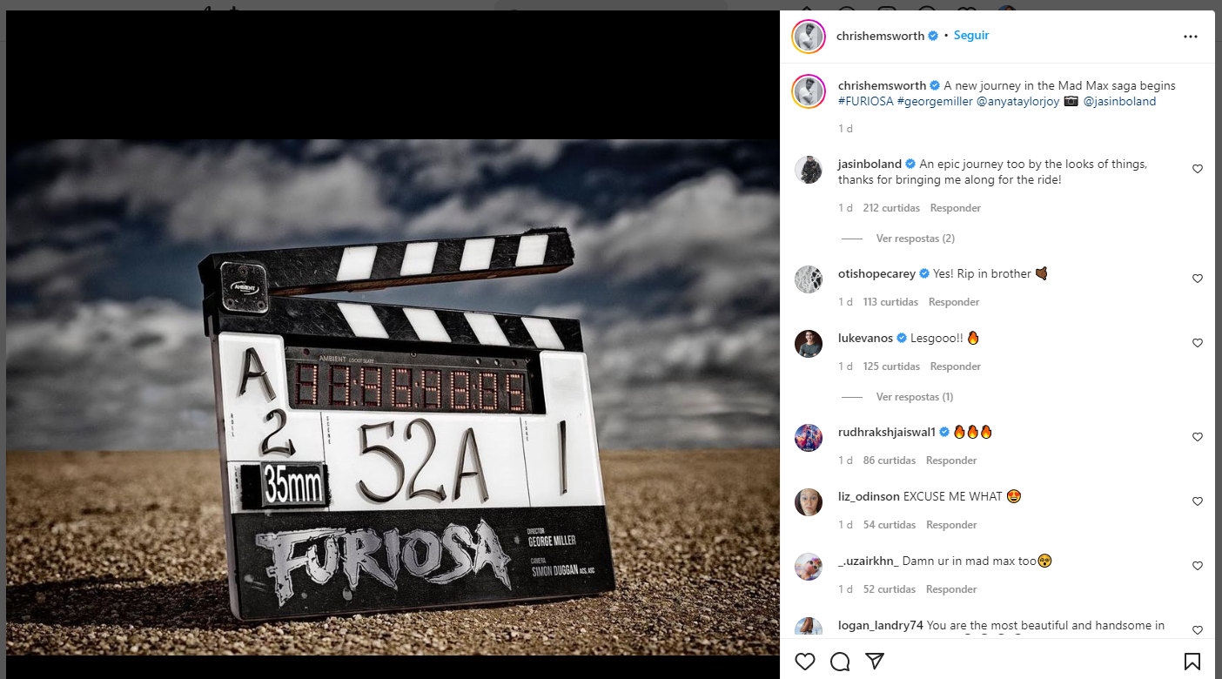Open the @jasinboland mention in caption
Viewport: 1222px width, 679px height.
[1119, 101]
